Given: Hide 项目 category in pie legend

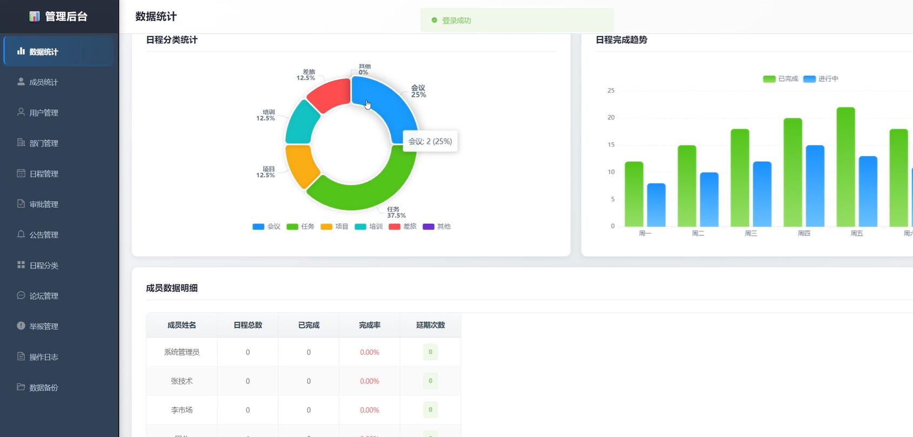Looking at the screenshot, I should point(335,227).
